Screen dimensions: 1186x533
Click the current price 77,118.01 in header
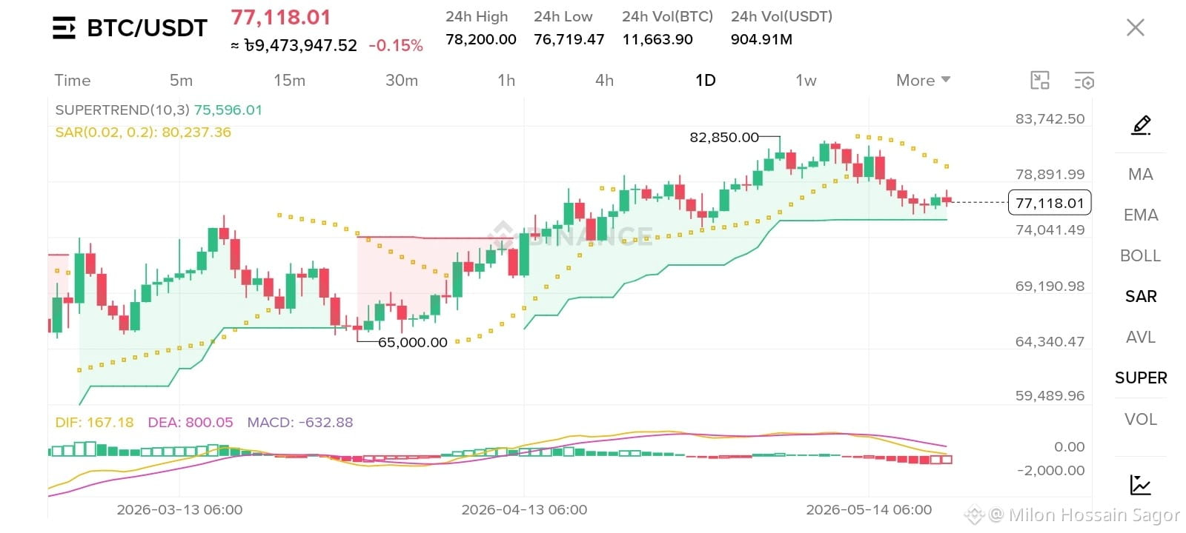[281, 17]
